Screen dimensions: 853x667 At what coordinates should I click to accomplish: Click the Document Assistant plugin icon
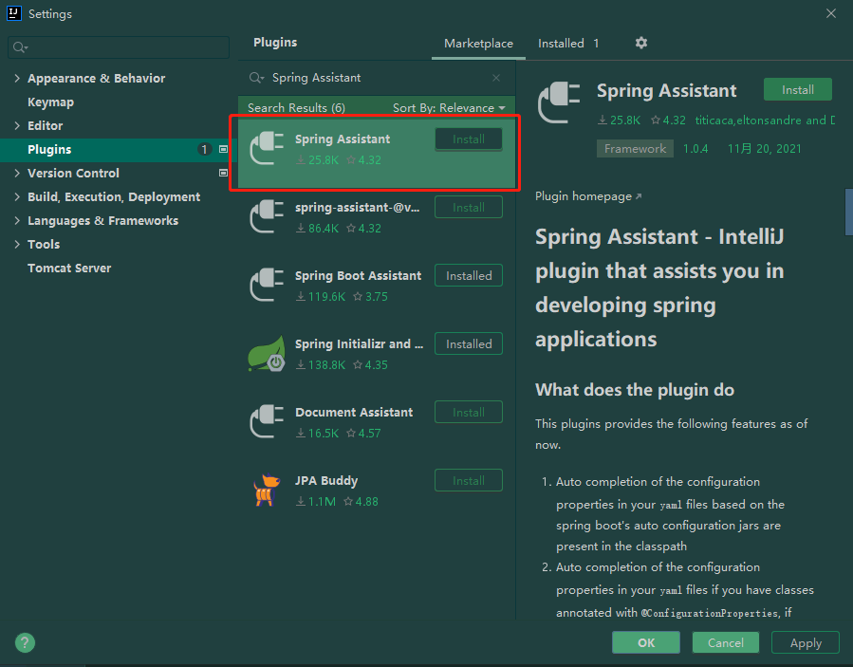click(267, 421)
